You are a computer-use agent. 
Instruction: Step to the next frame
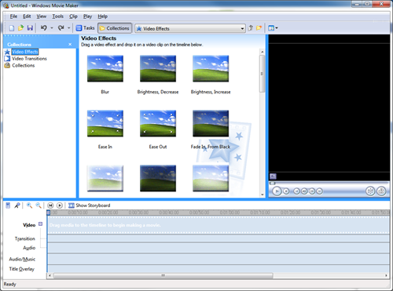pyautogui.click(x=312, y=191)
